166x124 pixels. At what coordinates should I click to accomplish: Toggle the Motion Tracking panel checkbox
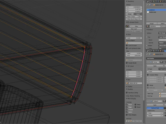pyautogui.click(x=128, y=96)
